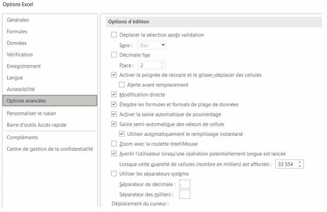Click the 'Séparateur de décimale' field
327x212 pixels.
[x=185, y=184]
